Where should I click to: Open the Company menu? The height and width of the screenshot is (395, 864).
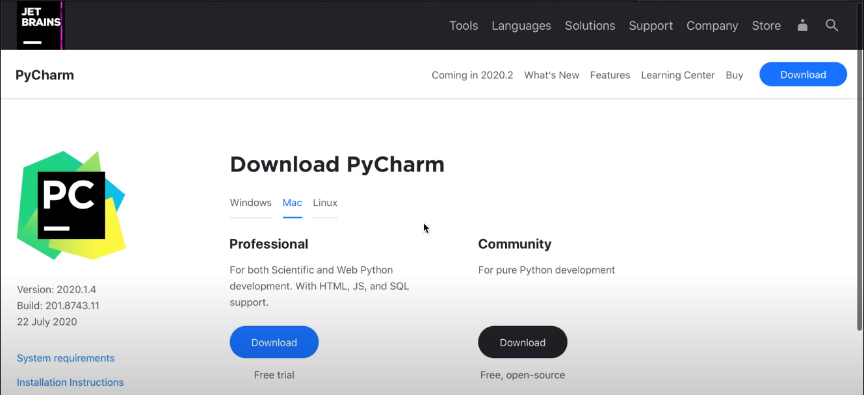click(713, 26)
